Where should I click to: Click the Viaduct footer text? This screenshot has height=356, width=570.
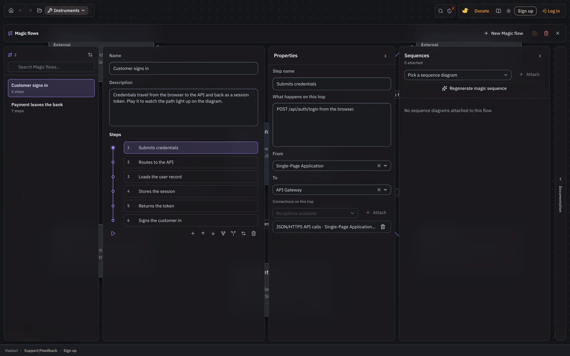11,351
